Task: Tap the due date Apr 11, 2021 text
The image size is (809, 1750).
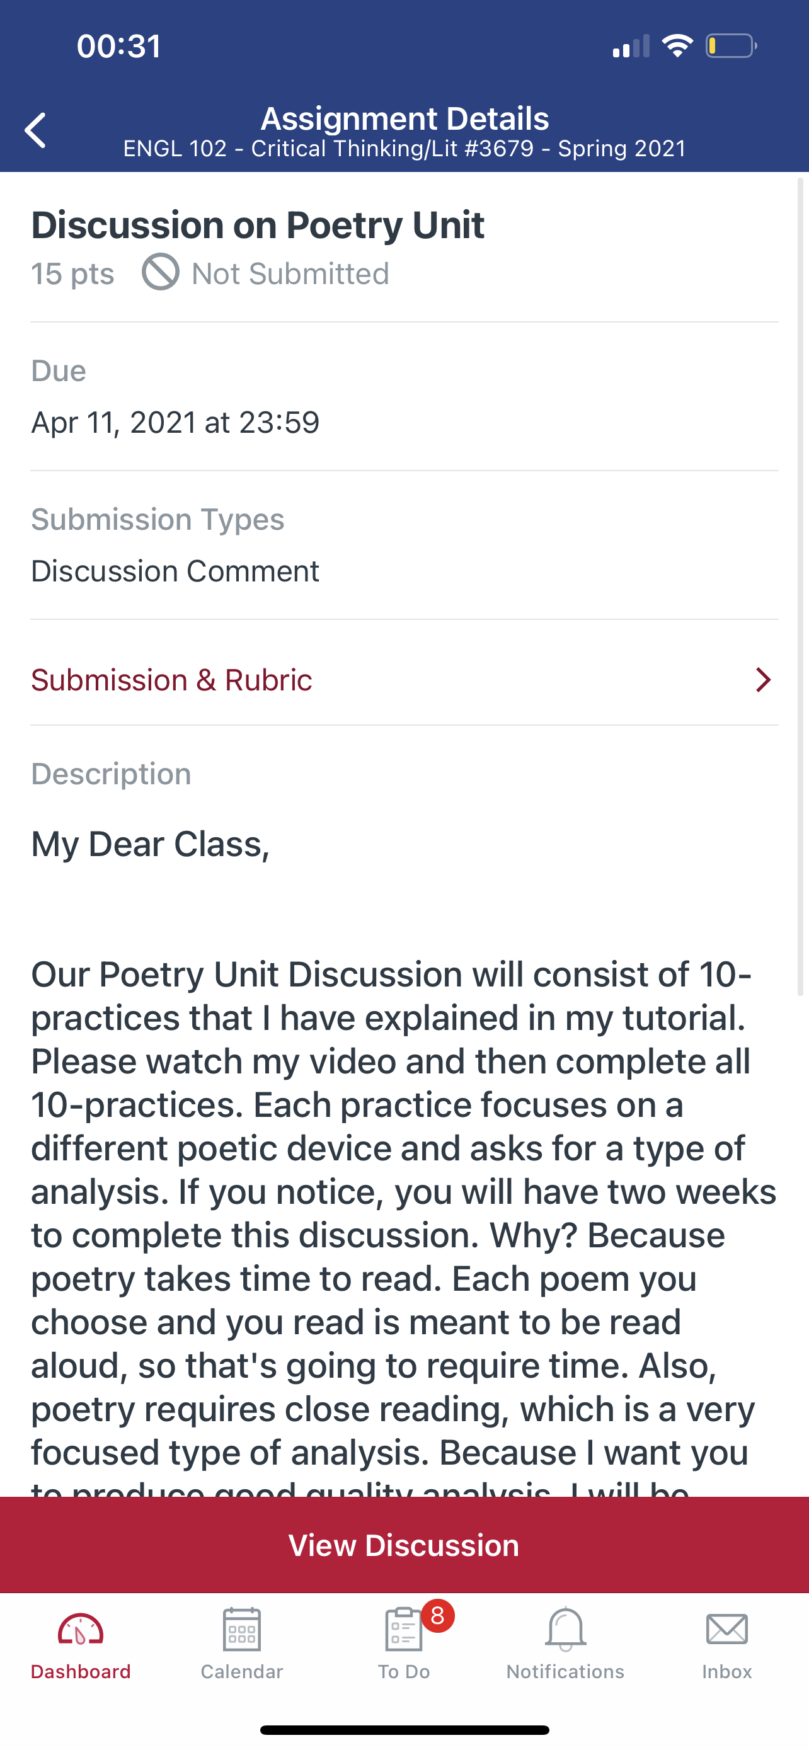Action: point(175,422)
